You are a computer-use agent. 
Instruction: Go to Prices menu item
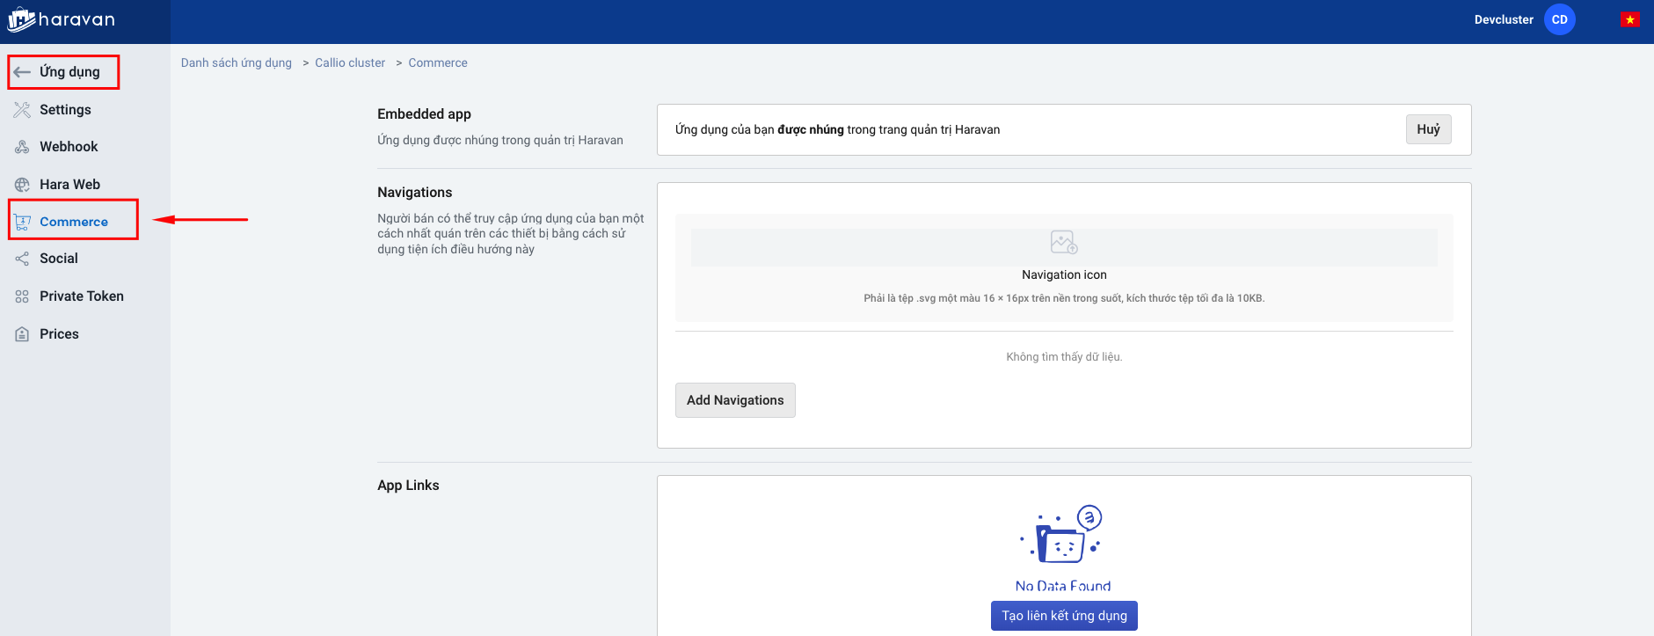(59, 334)
